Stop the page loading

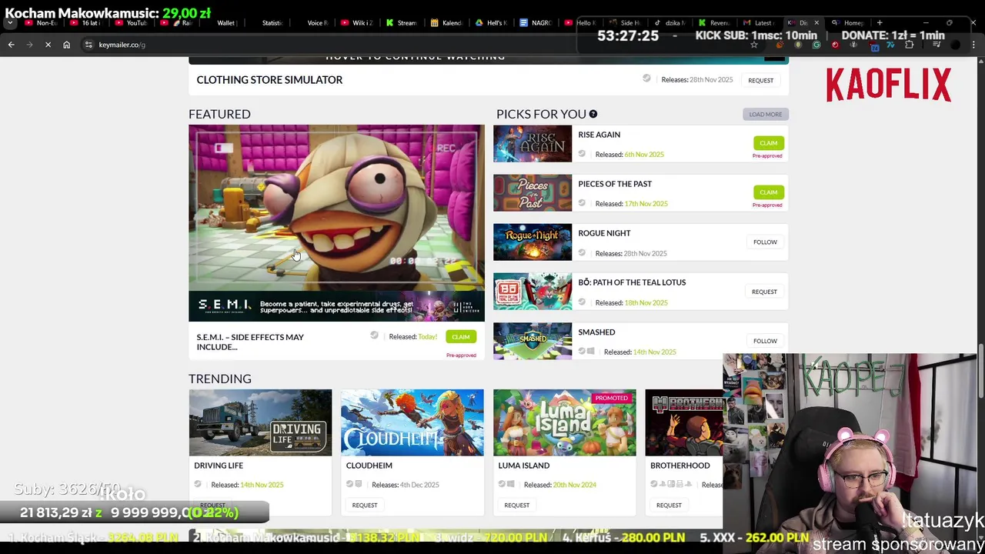48,45
